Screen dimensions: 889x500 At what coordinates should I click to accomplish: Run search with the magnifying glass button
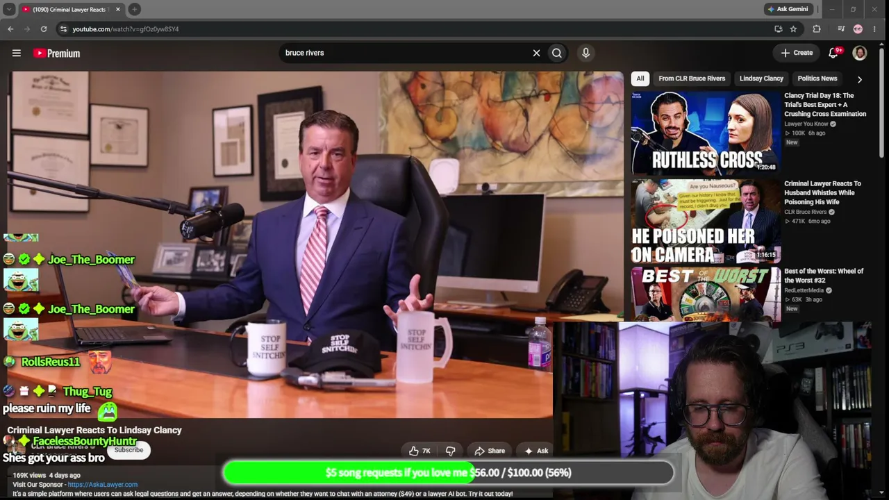coord(557,53)
